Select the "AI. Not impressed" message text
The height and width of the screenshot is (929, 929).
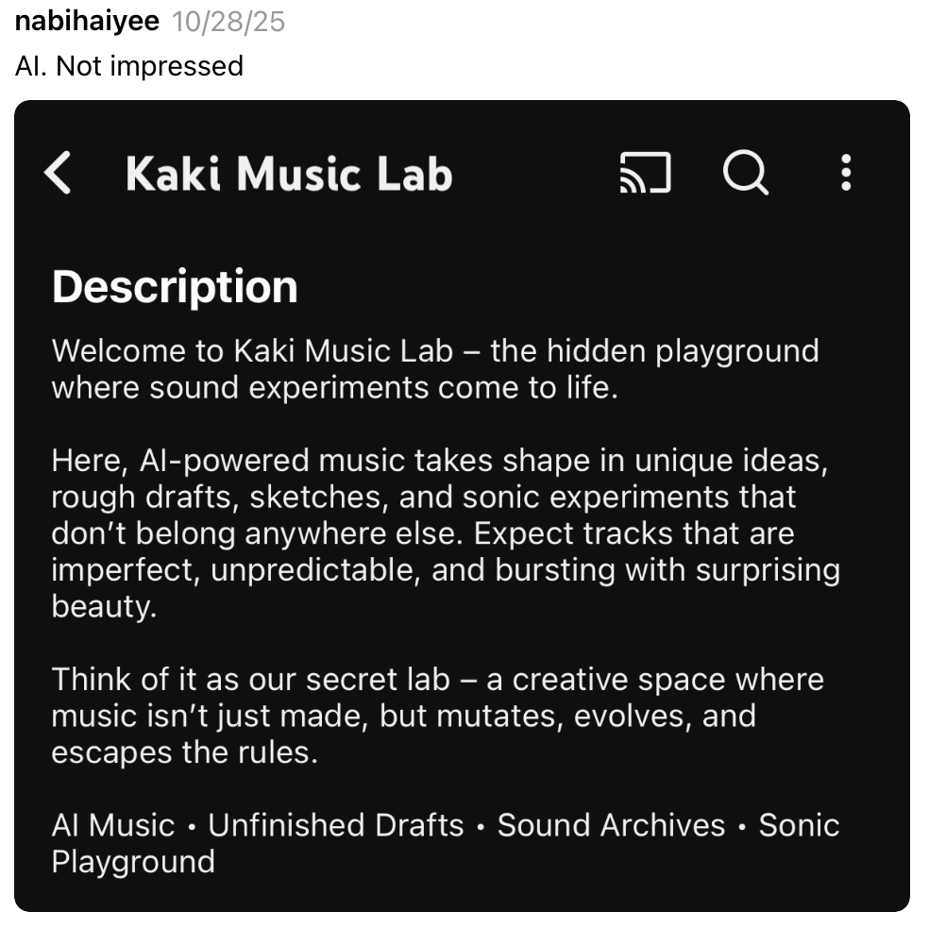tap(129, 66)
